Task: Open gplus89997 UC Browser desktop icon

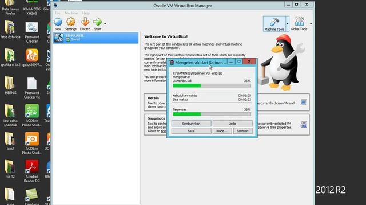Action: point(32,58)
